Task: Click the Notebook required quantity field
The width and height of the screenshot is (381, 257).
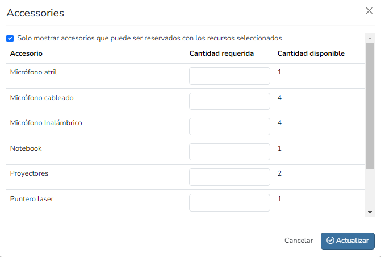Action: click(229, 152)
